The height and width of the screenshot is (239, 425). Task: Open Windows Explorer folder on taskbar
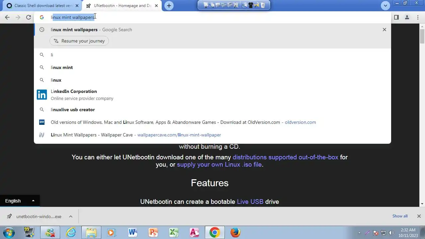pos(91,232)
